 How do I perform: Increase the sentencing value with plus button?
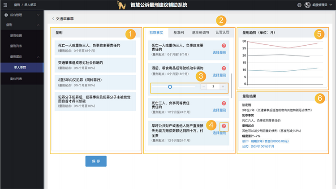pos(223,86)
